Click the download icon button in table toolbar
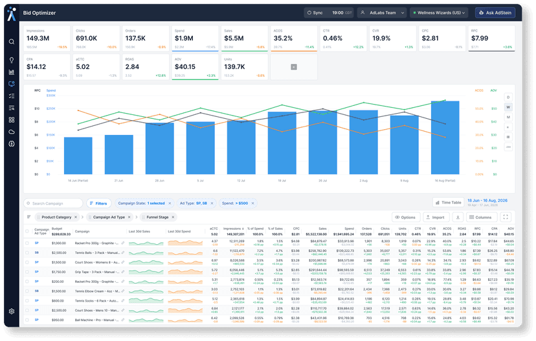This screenshot has height=341, width=536. click(x=458, y=217)
